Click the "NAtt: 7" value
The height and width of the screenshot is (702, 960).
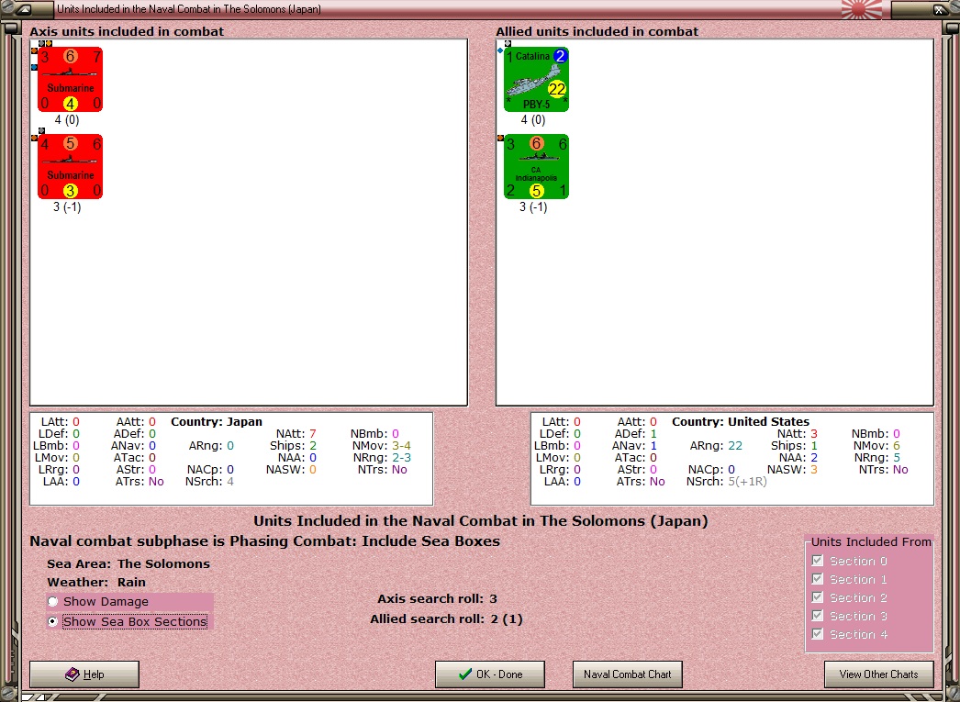296,434
